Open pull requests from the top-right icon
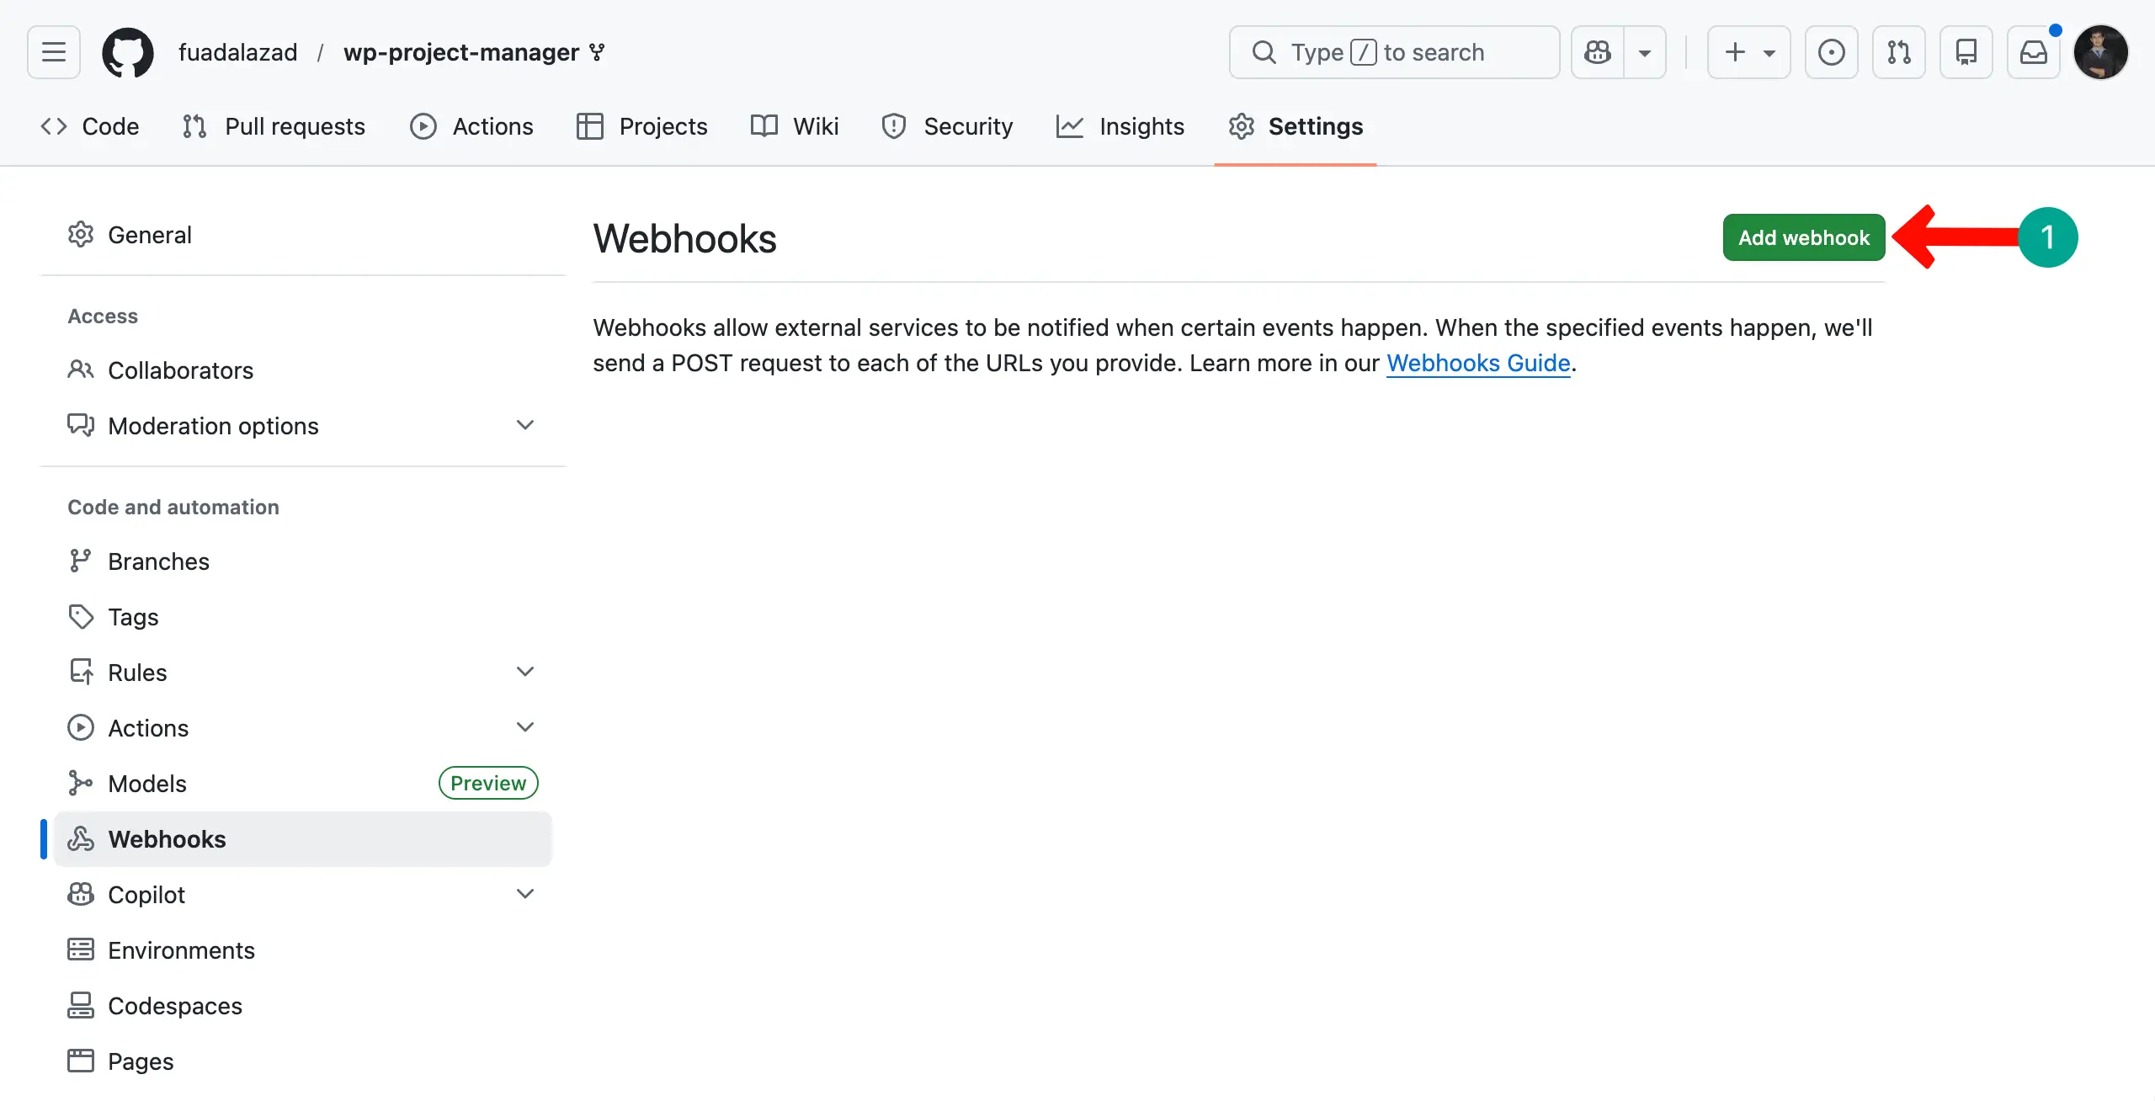Image resolution: width=2155 pixels, height=1101 pixels. pyautogui.click(x=1899, y=51)
